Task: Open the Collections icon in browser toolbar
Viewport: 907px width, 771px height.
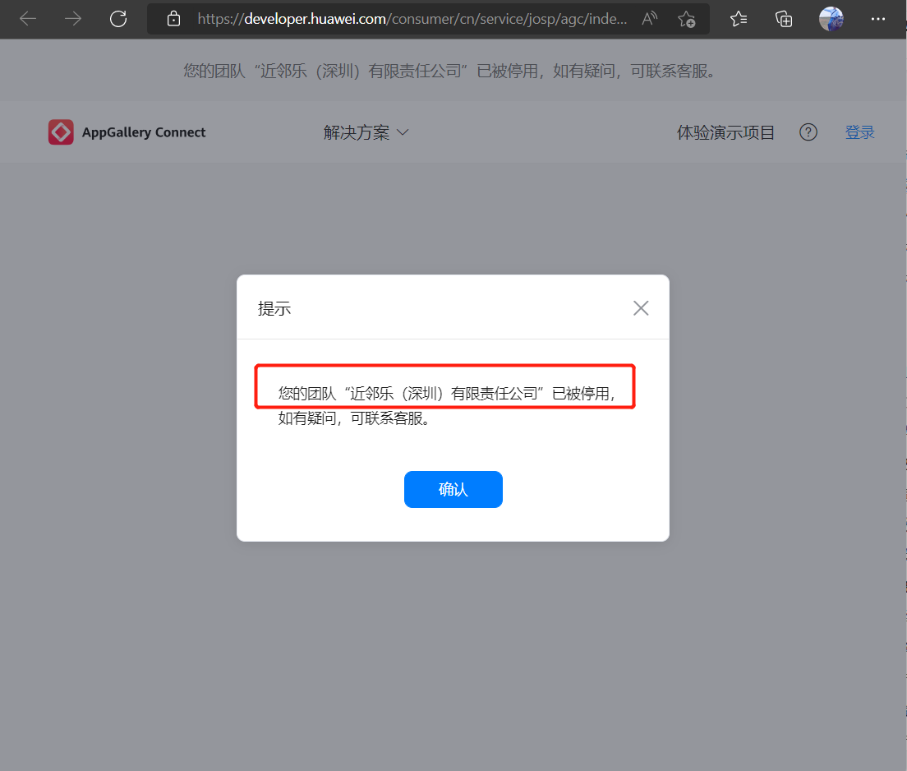Action: coord(784,19)
